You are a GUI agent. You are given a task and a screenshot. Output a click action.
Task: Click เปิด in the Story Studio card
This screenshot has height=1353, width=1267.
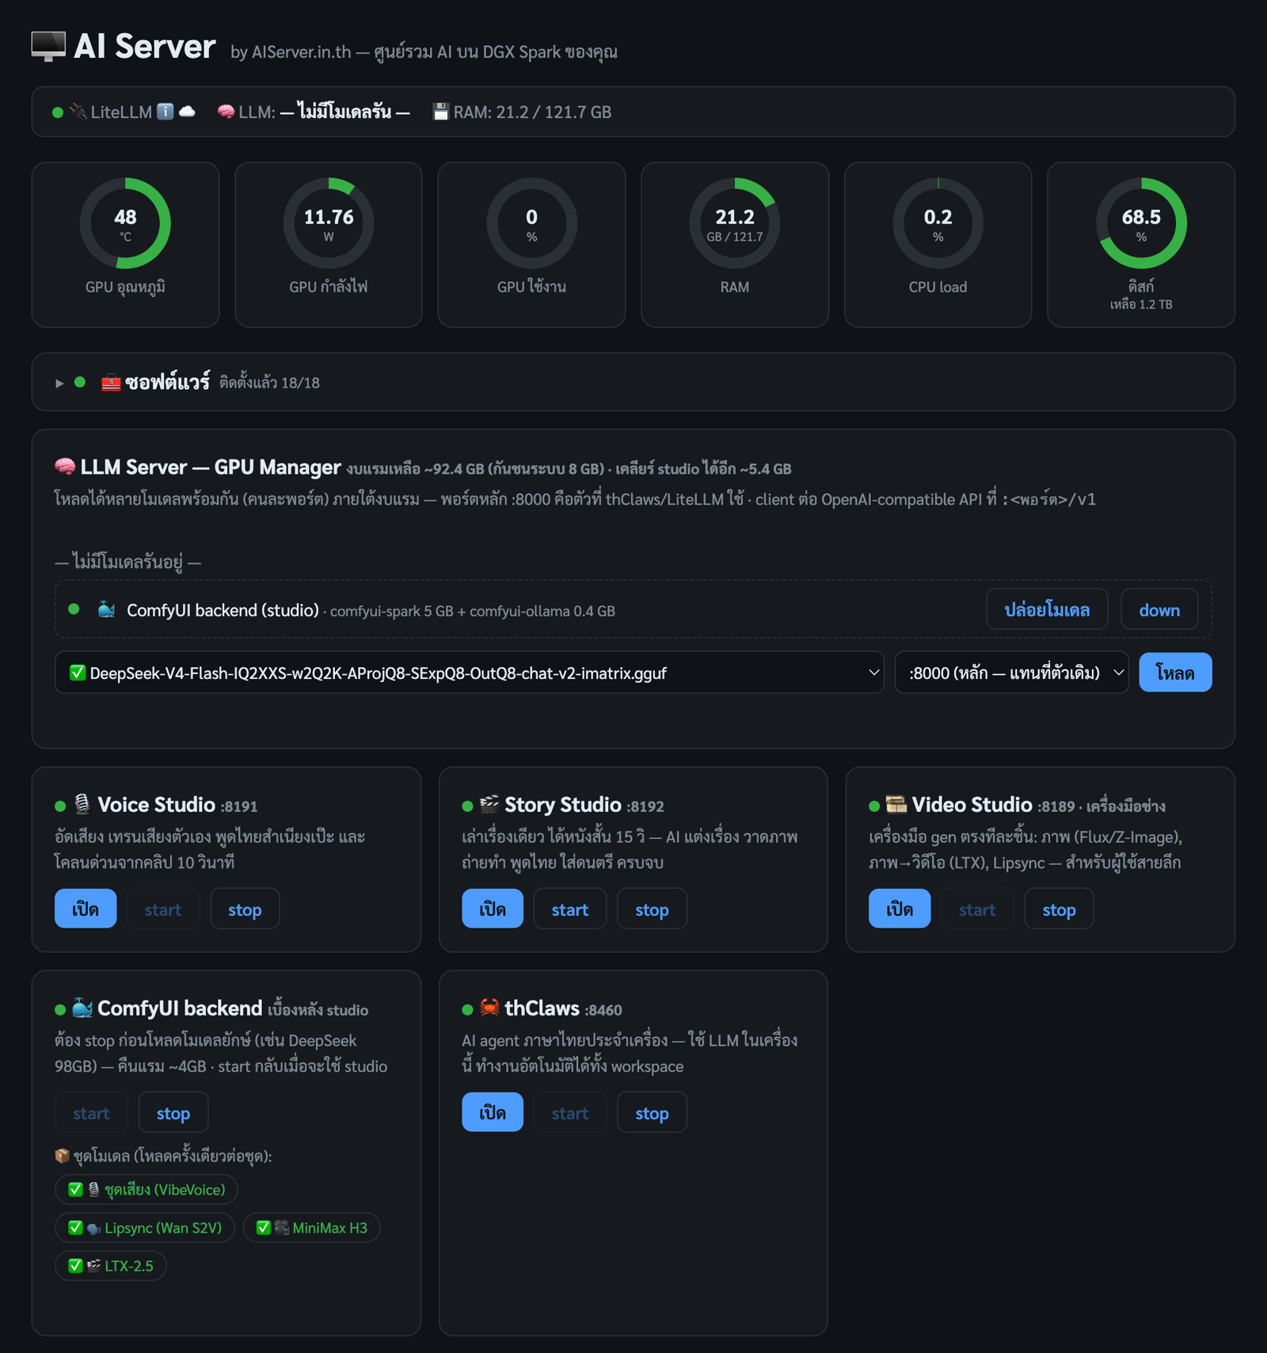pyautogui.click(x=493, y=908)
